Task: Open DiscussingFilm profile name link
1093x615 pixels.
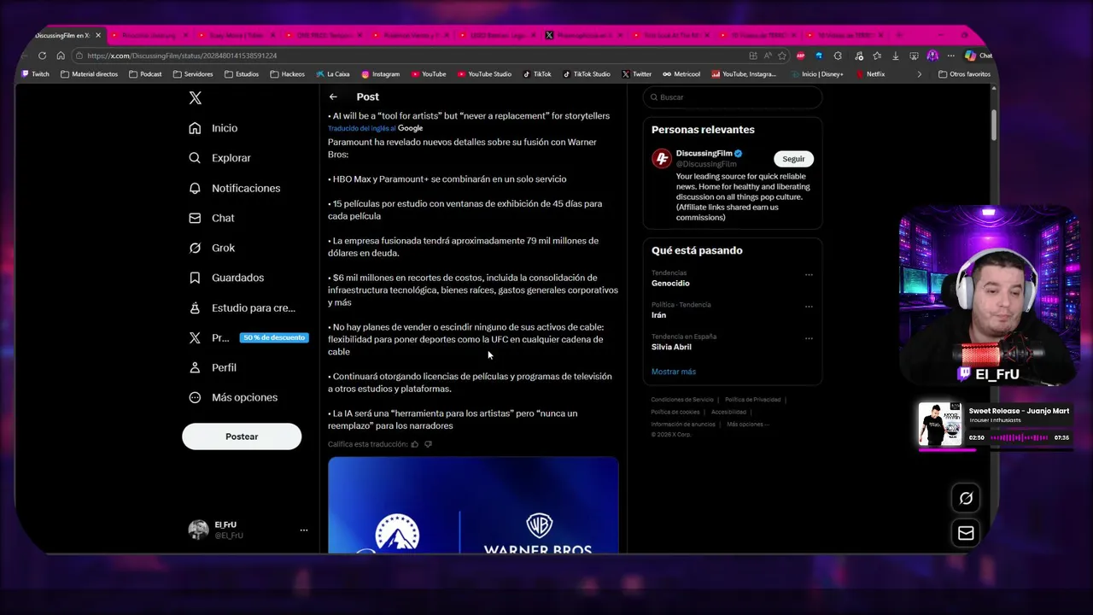Action: [704, 154]
